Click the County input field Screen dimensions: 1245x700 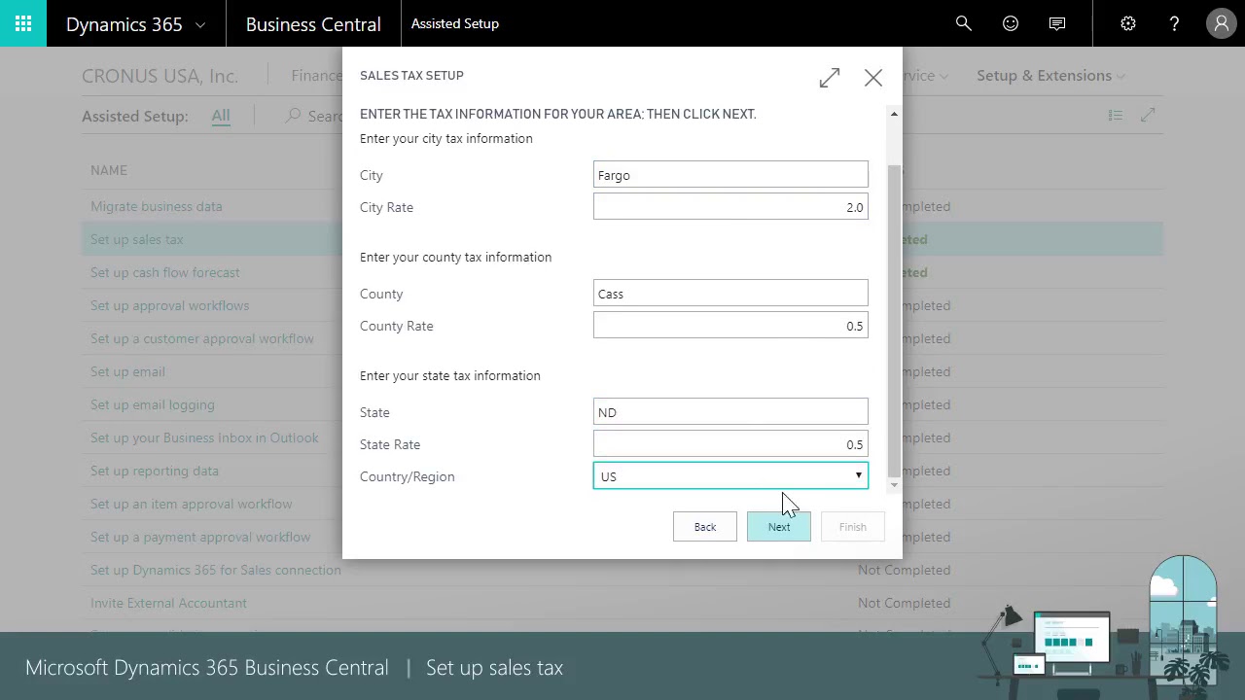click(730, 294)
